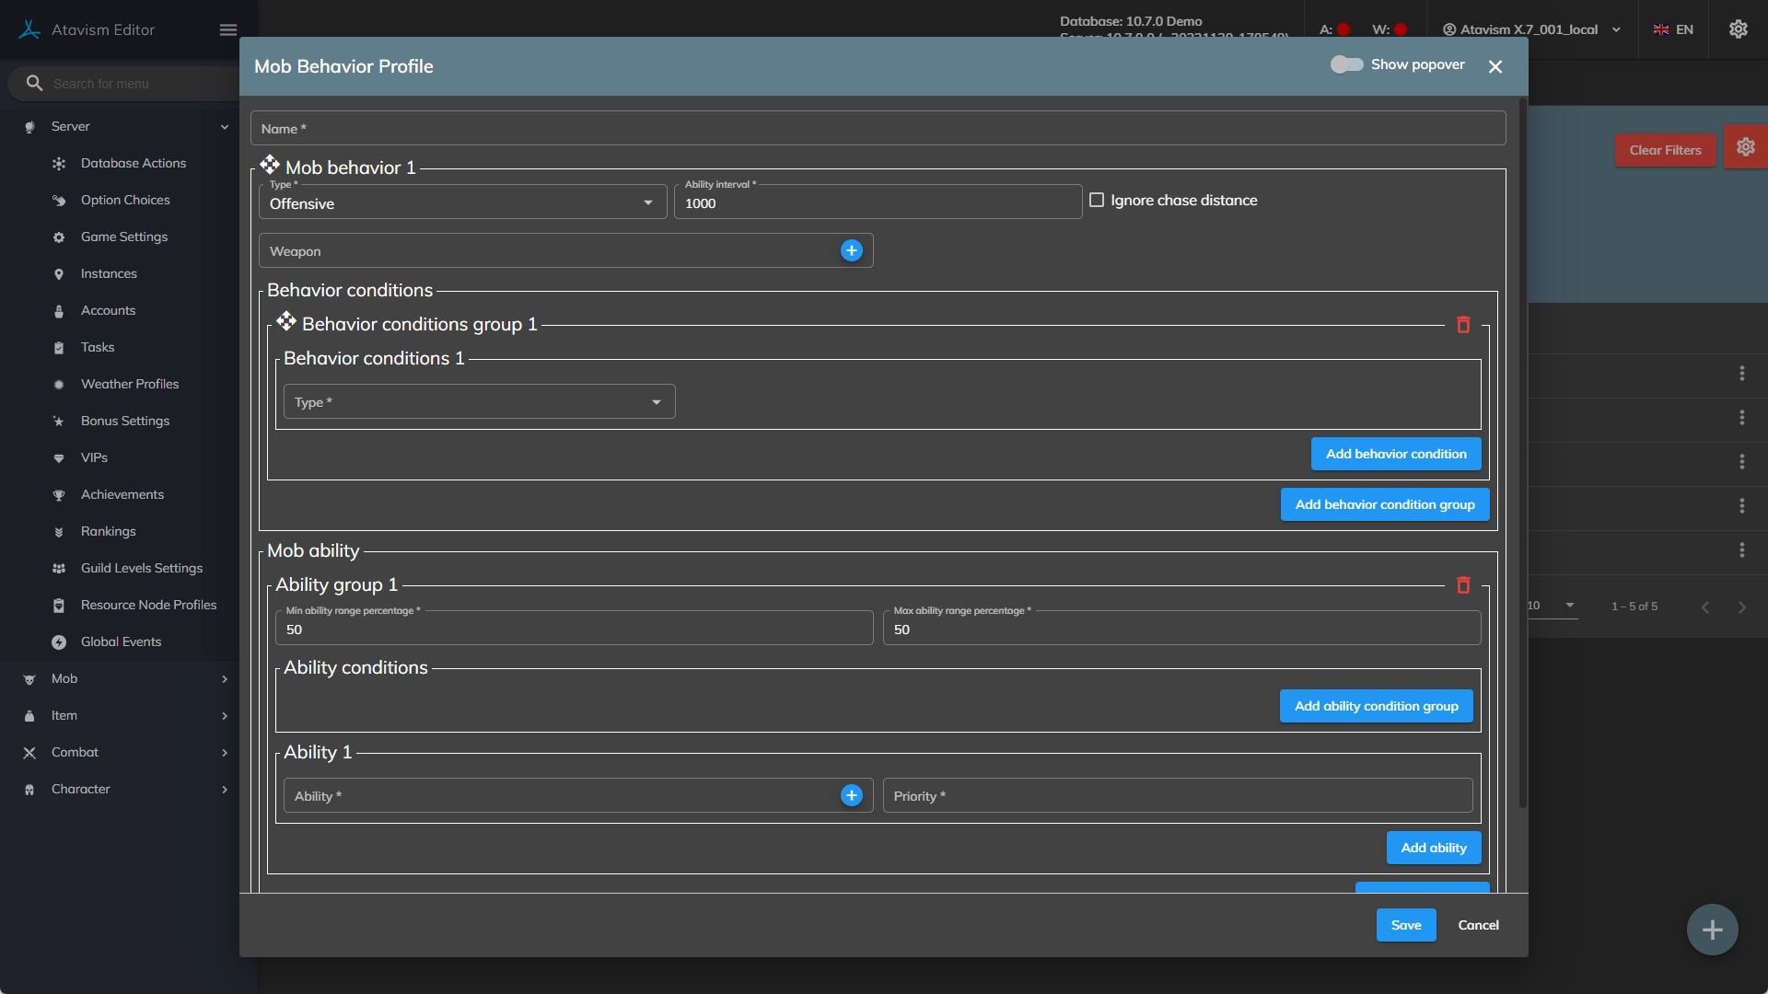This screenshot has width=1768, height=994.
Task: Click Add behavior condition group button
Action: tap(1384, 504)
